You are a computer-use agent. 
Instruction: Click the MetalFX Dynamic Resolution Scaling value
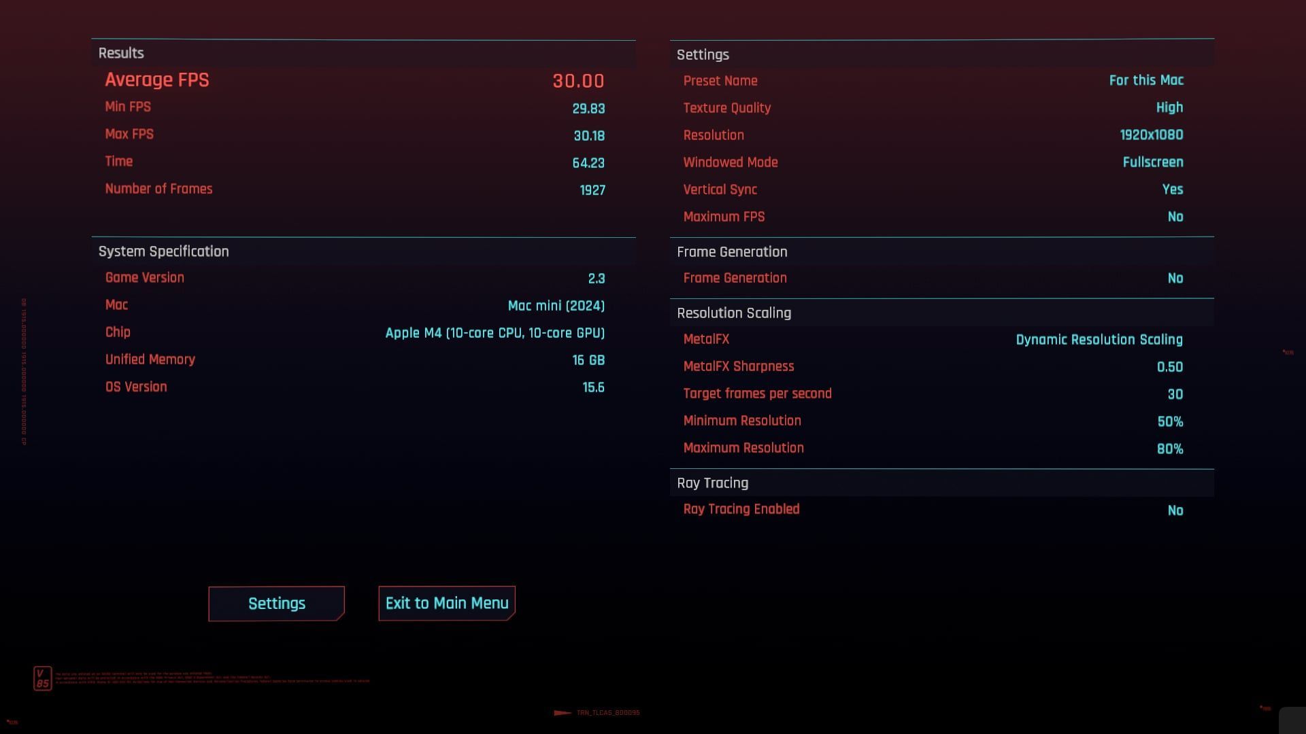(x=1099, y=340)
